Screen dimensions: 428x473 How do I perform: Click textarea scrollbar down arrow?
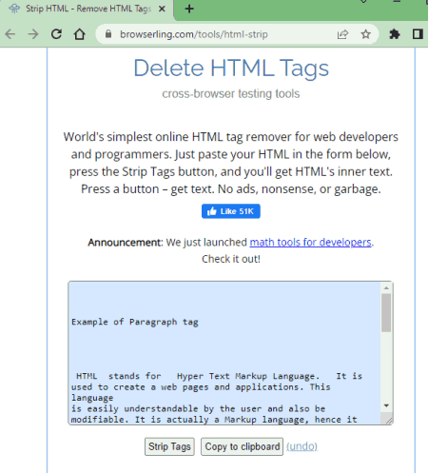click(386, 405)
